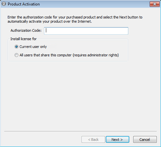
Task: Place cursor in the authorization code box
Action: pos(86,31)
